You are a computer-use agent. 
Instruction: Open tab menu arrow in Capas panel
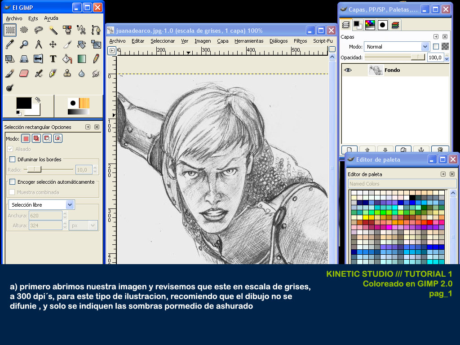pos(436,37)
